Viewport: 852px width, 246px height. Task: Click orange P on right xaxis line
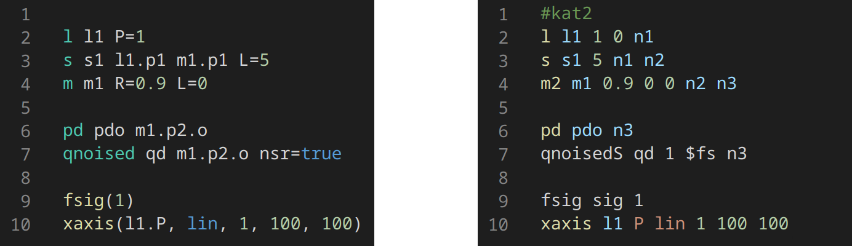pyautogui.click(x=640, y=224)
